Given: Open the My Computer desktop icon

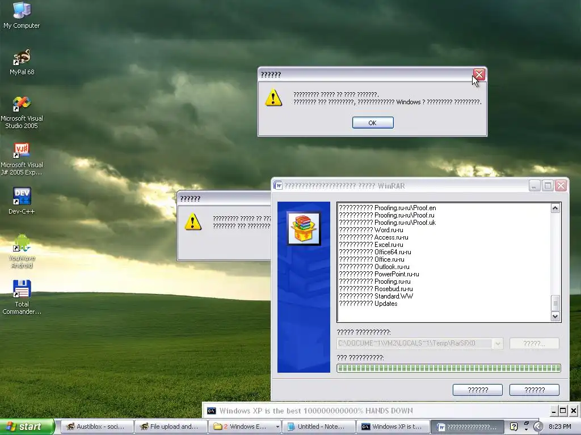Looking at the screenshot, I should (22, 15).
